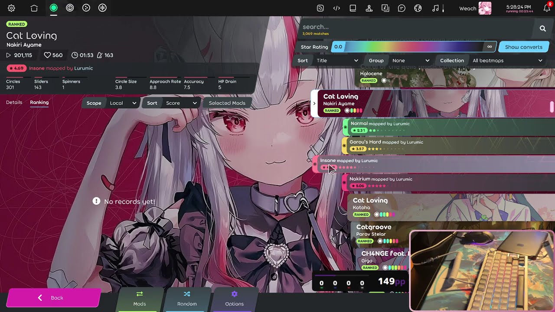The image size is (555, 312).
Task: Open the Cat Loving by Kotoha beatmap set
Action: coord(451,207)
